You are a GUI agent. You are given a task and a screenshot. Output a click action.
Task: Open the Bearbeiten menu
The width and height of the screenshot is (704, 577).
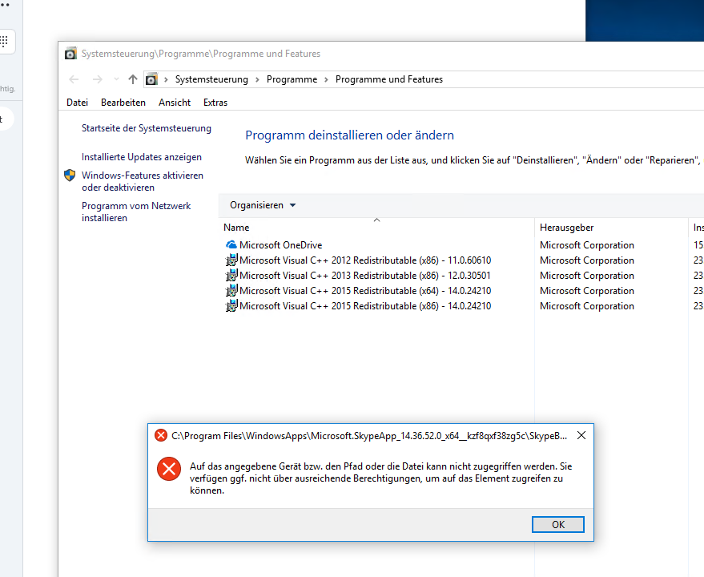[123, 103]
